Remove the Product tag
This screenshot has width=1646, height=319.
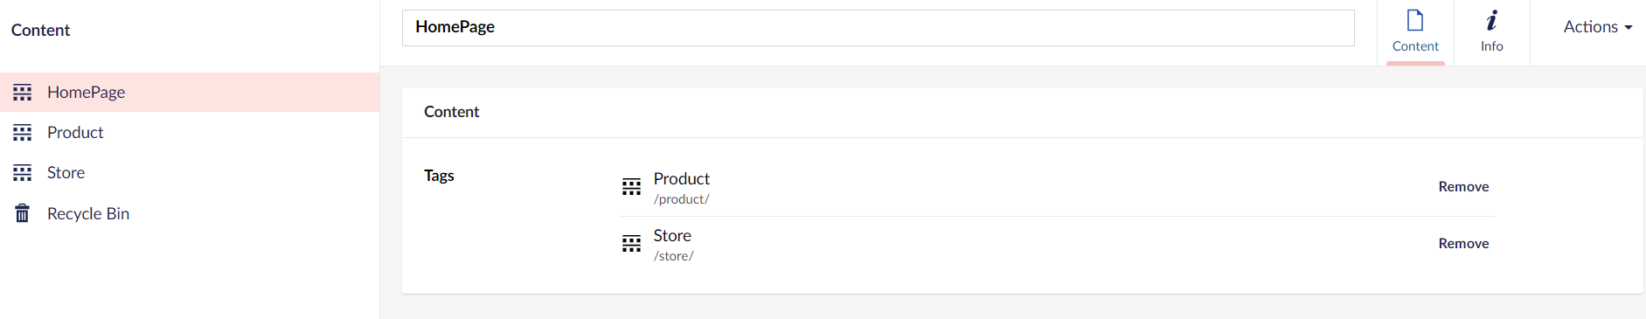coord(1463,186)
